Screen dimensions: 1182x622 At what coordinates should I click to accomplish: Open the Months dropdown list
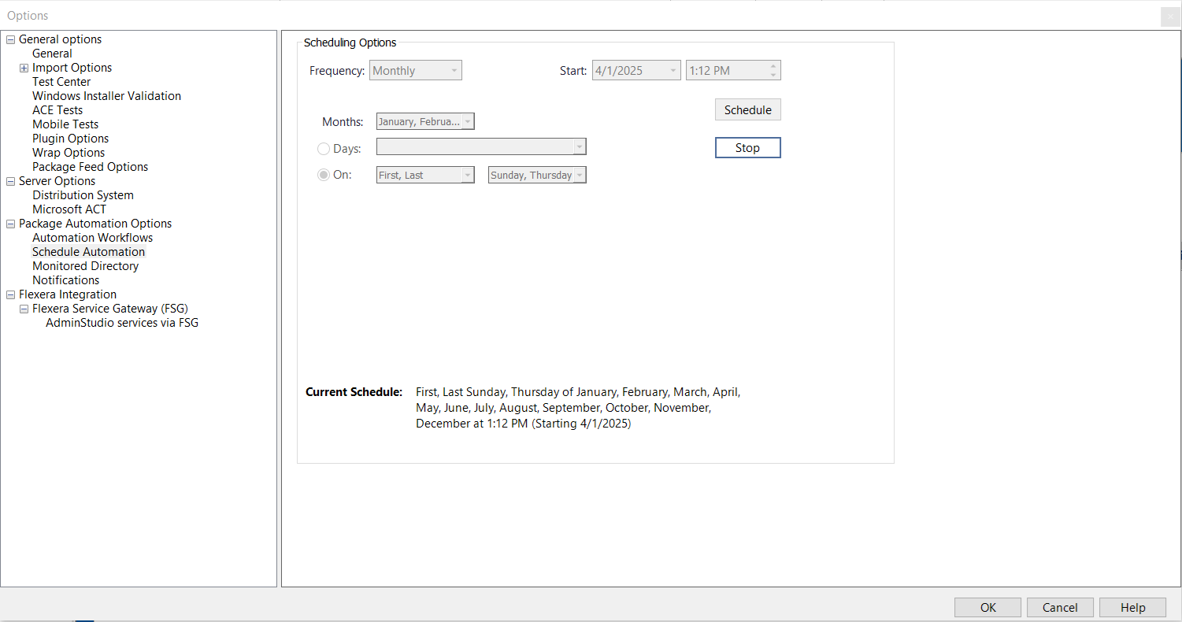point(425,122)
